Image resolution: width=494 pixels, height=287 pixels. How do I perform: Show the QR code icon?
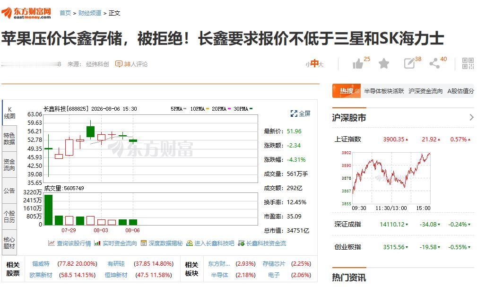click(468, 63)
